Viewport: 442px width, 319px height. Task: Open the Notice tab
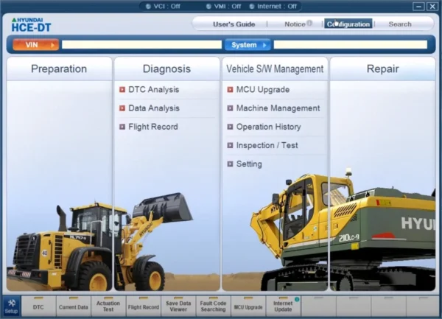tap(295, 24)
